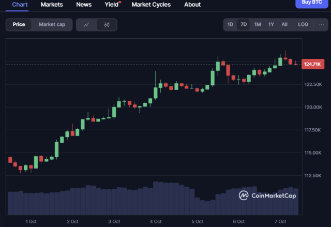View the Market Cycles tab

point(151,4)
